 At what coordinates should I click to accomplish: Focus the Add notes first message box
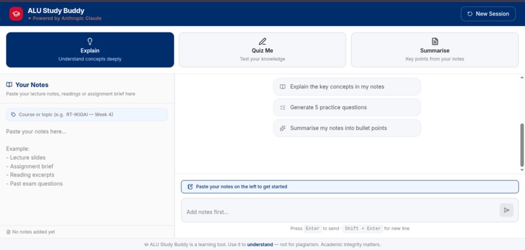click(x=340, y=212)
